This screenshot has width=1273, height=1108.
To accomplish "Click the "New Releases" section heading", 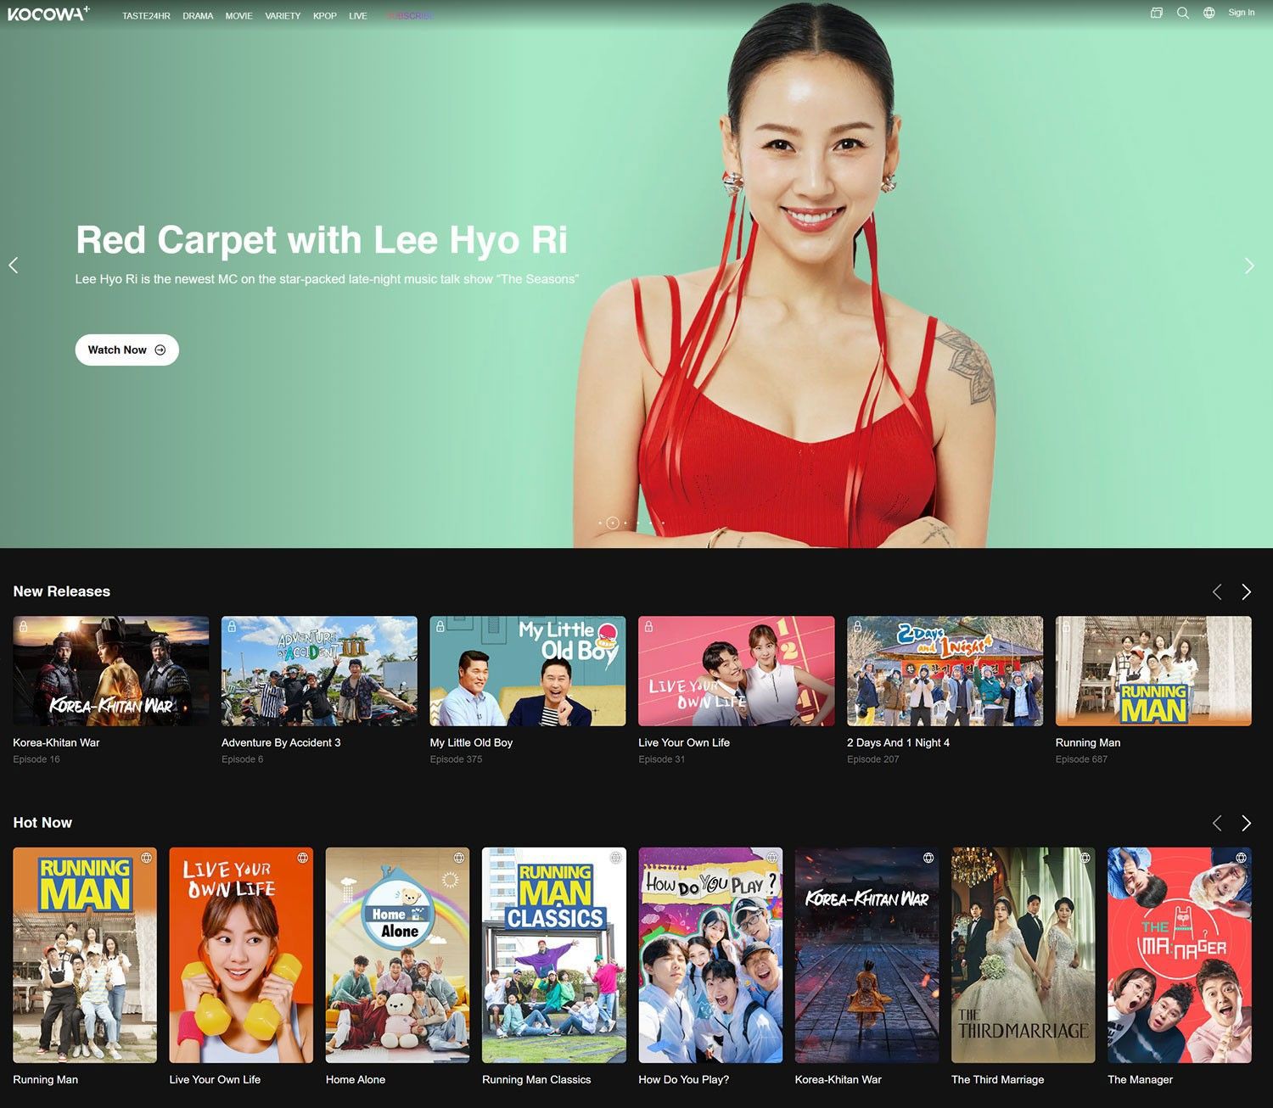I will [x=62, y=591].
